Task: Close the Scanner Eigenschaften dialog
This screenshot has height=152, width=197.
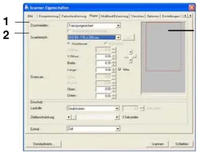Action: pos(191,8)
